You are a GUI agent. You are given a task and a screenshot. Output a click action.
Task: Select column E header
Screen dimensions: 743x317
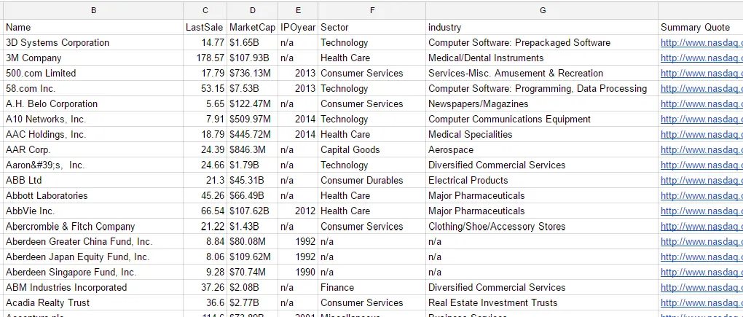click(x=298, y=10)
